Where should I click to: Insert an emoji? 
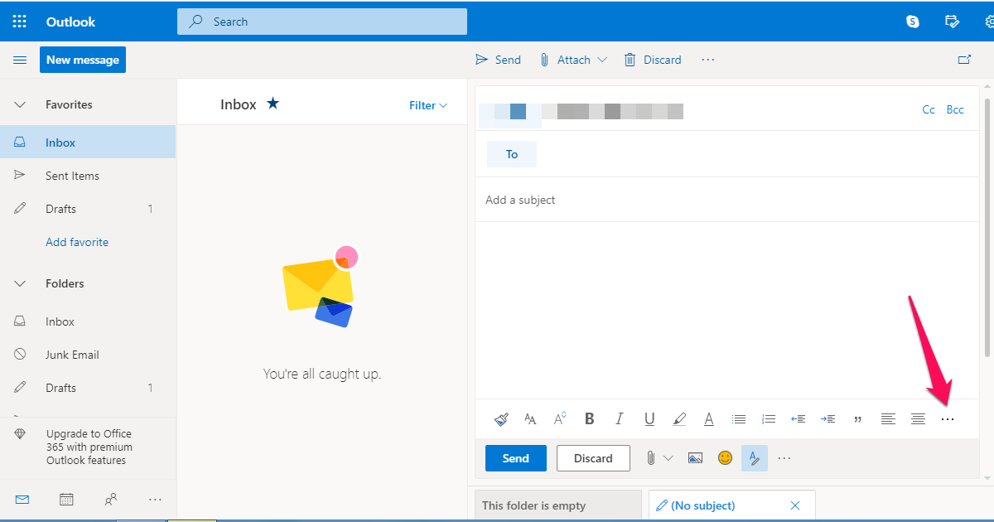[726, 458]
